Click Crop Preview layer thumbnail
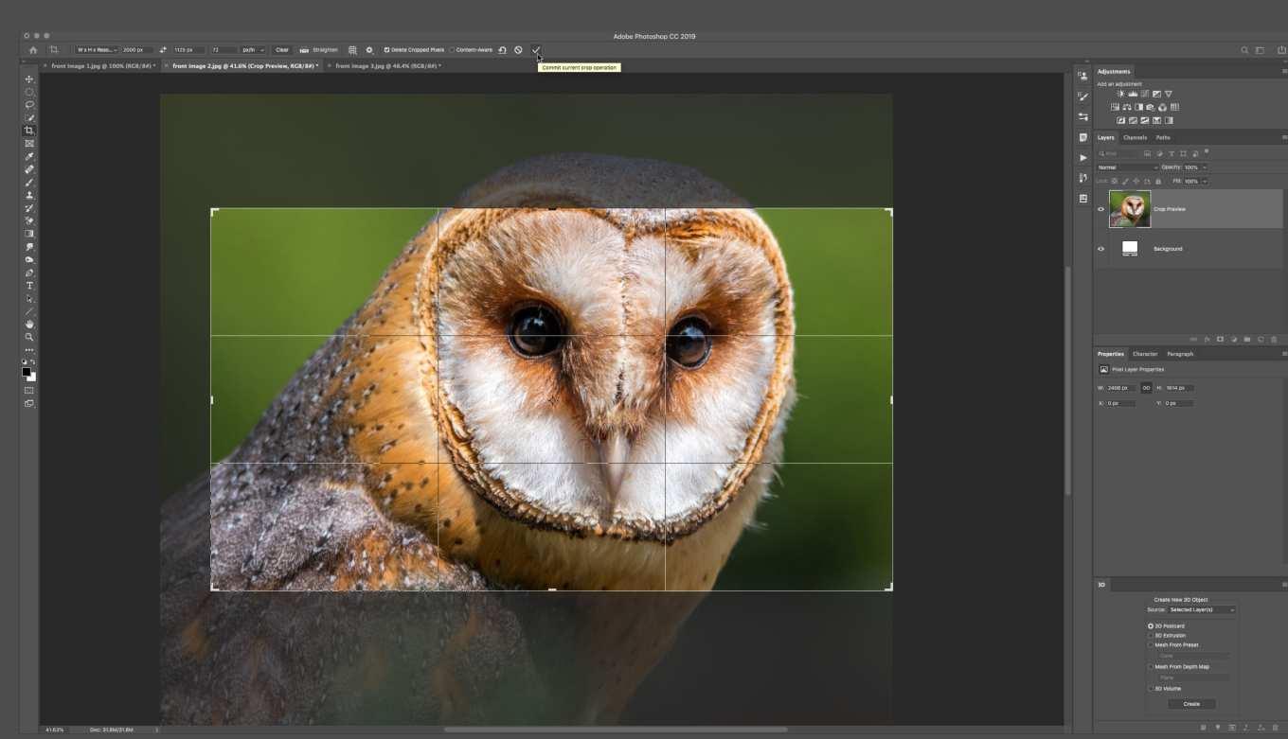This screenshot has width=1288, height=739. tap(1130, 209)
